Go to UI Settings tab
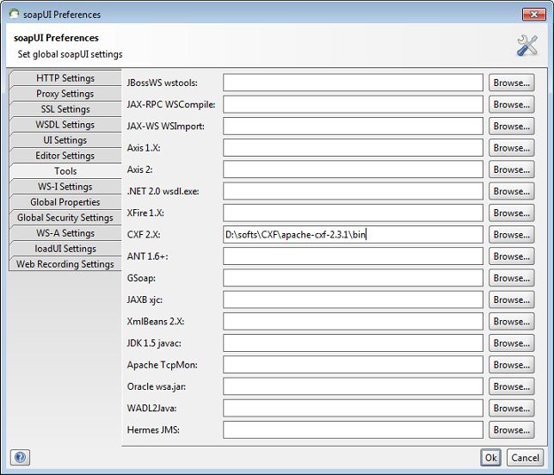The image size is (554, 475). tap(65, 140)
